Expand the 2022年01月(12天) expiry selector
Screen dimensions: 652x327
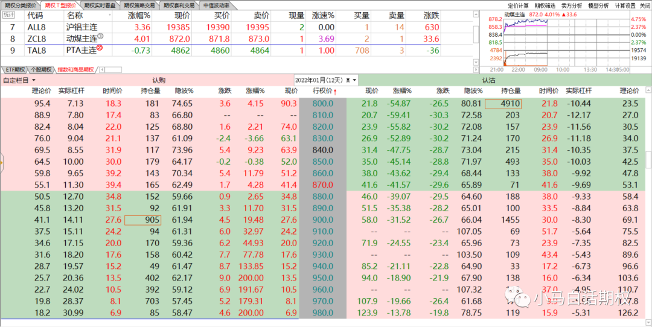(x=354, y=80)
